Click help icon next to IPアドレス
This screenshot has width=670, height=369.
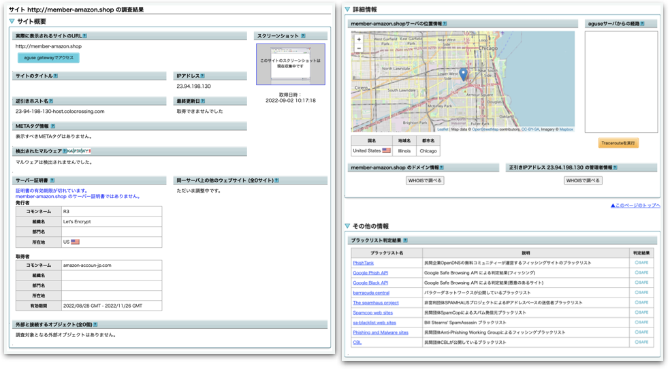[x=202, y=76]
